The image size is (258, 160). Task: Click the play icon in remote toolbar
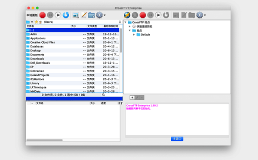tap(158, 15)
